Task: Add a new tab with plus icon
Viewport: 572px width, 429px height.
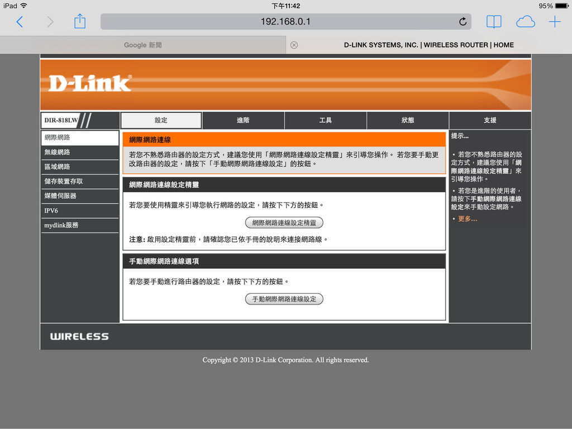Action: click(x=555, y=22)
